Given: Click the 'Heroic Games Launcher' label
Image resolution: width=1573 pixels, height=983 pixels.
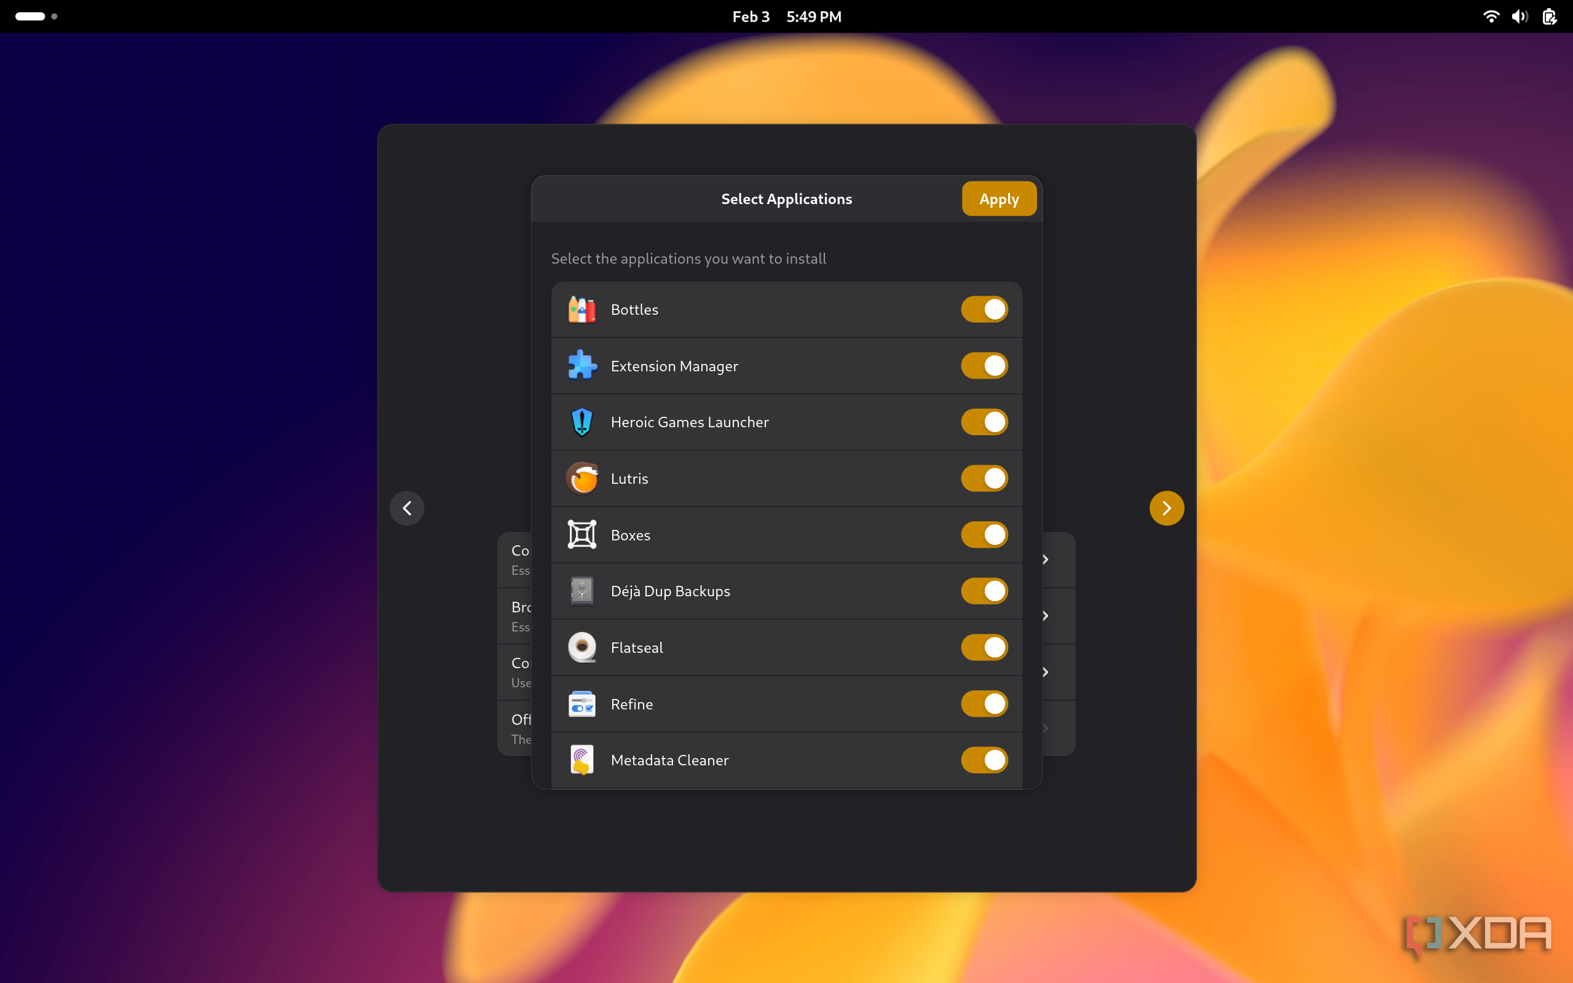Looking at the screenshot, I should pyautogui.click(x=690, y=422).
